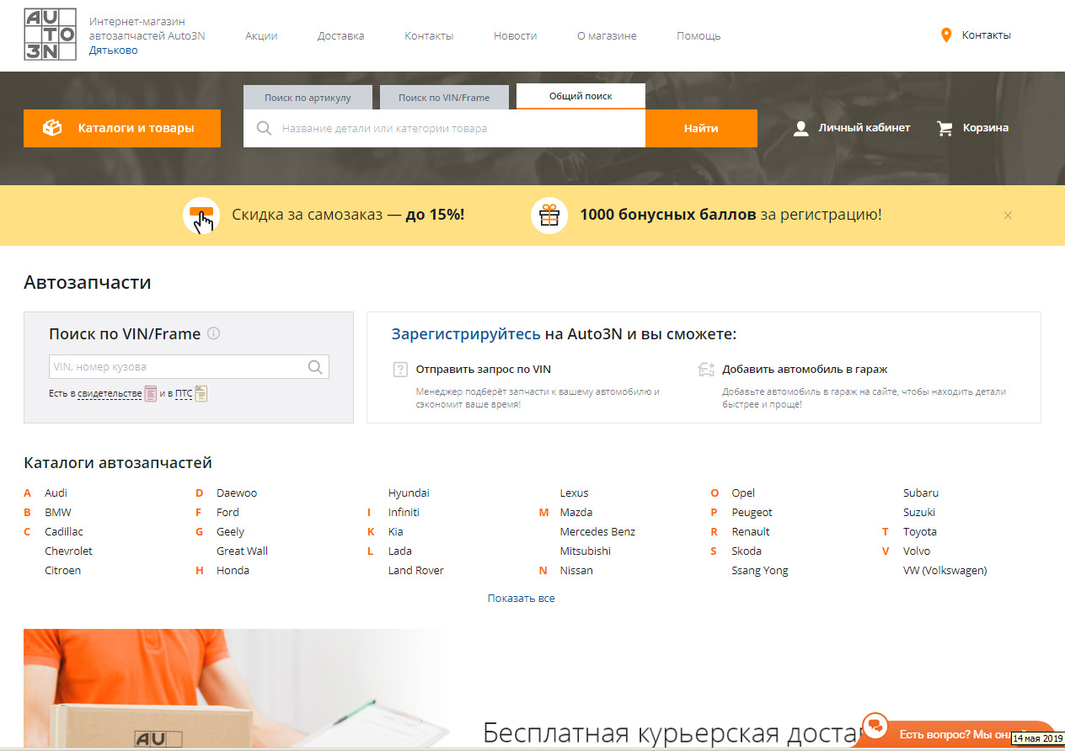
Task: Open the Chevrolet catalog link
Action: click(69, 551)
